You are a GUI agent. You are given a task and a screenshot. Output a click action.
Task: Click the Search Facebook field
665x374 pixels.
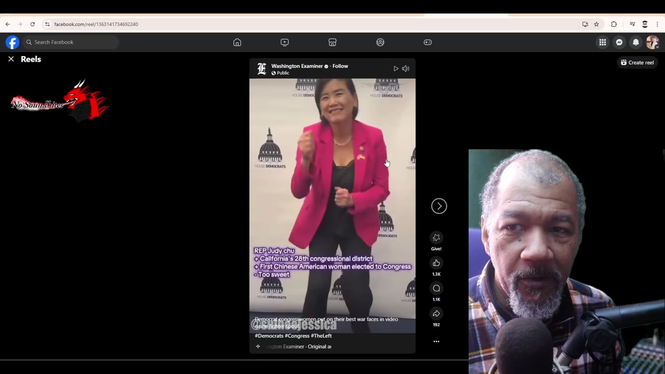coord(71,42)
